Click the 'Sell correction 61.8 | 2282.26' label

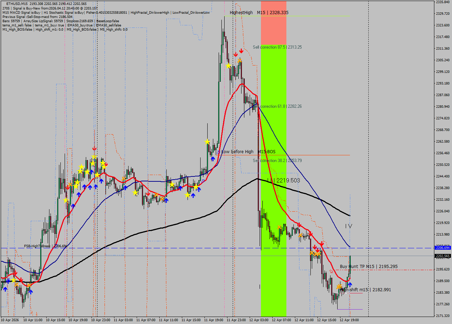point(279,106)
